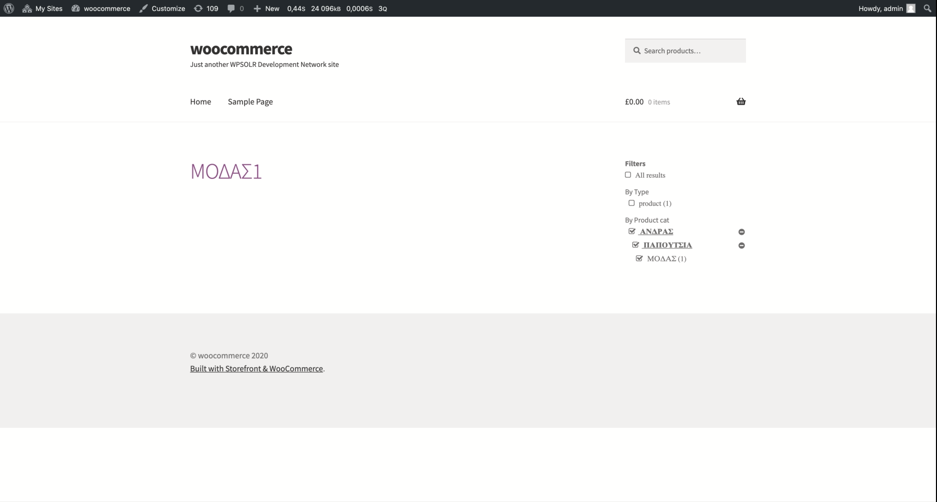Uncheck the ΑΝΔΡΑΣ category checkbox
The image size is (937, 502).
[632, 231]
